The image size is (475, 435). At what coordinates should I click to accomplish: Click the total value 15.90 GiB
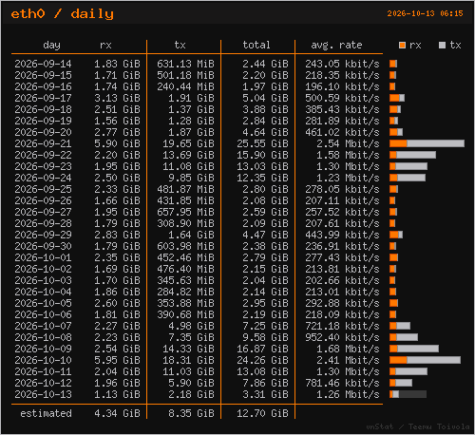point(262,155)
